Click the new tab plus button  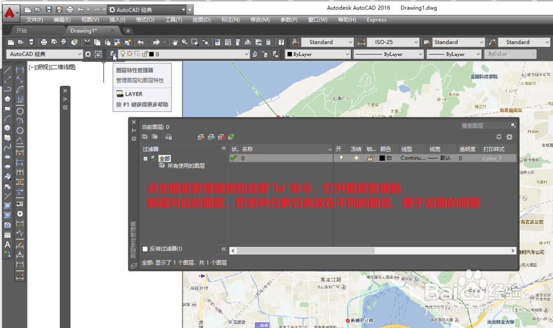point(128,30)
